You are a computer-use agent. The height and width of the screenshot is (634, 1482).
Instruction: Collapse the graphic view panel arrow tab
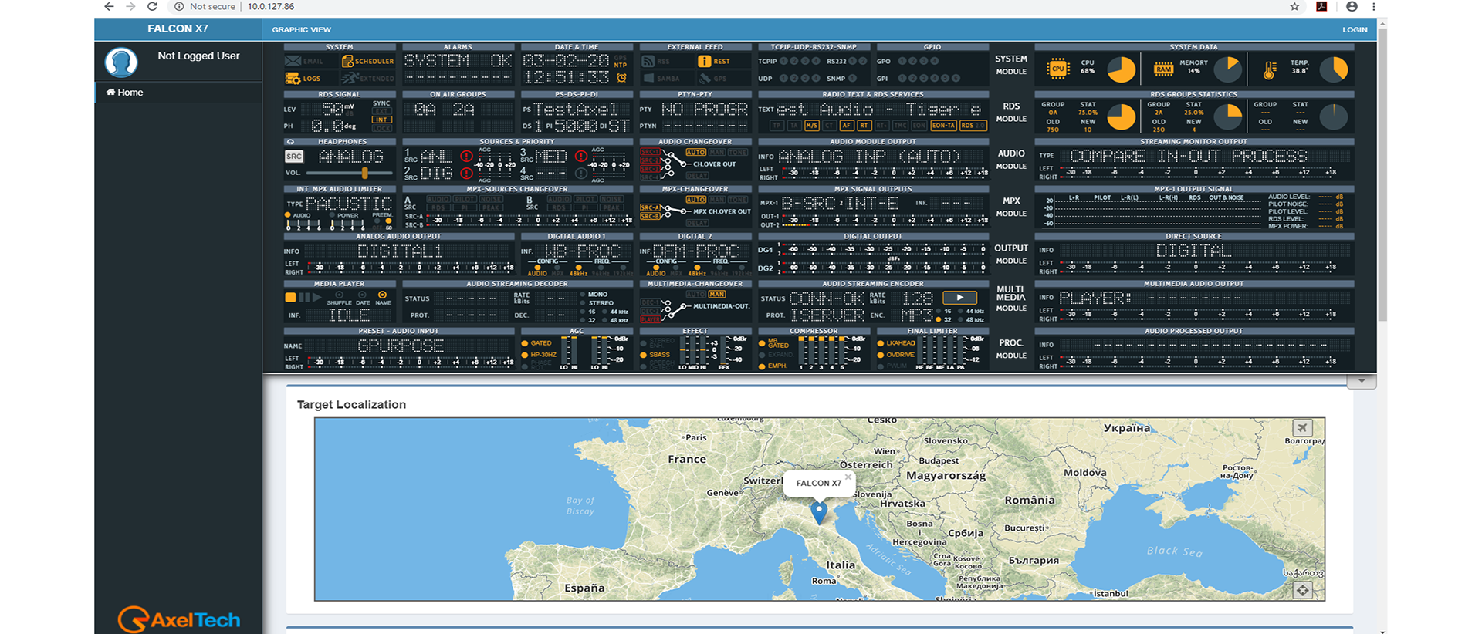pos(1362,381)
